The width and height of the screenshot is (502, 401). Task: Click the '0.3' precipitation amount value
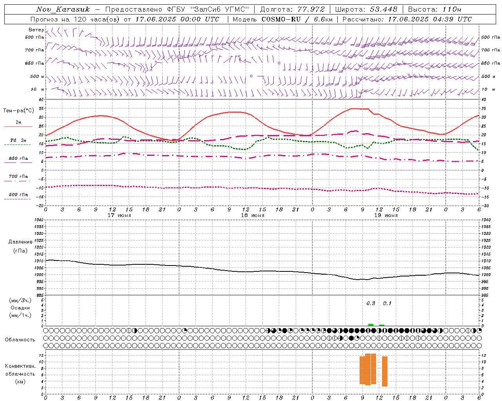[371, 303]
